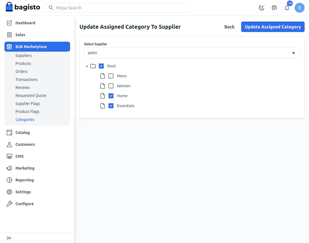Open Supplier Flags submenu item
Viewport: 309px width, 243px height.
point(28,104)
